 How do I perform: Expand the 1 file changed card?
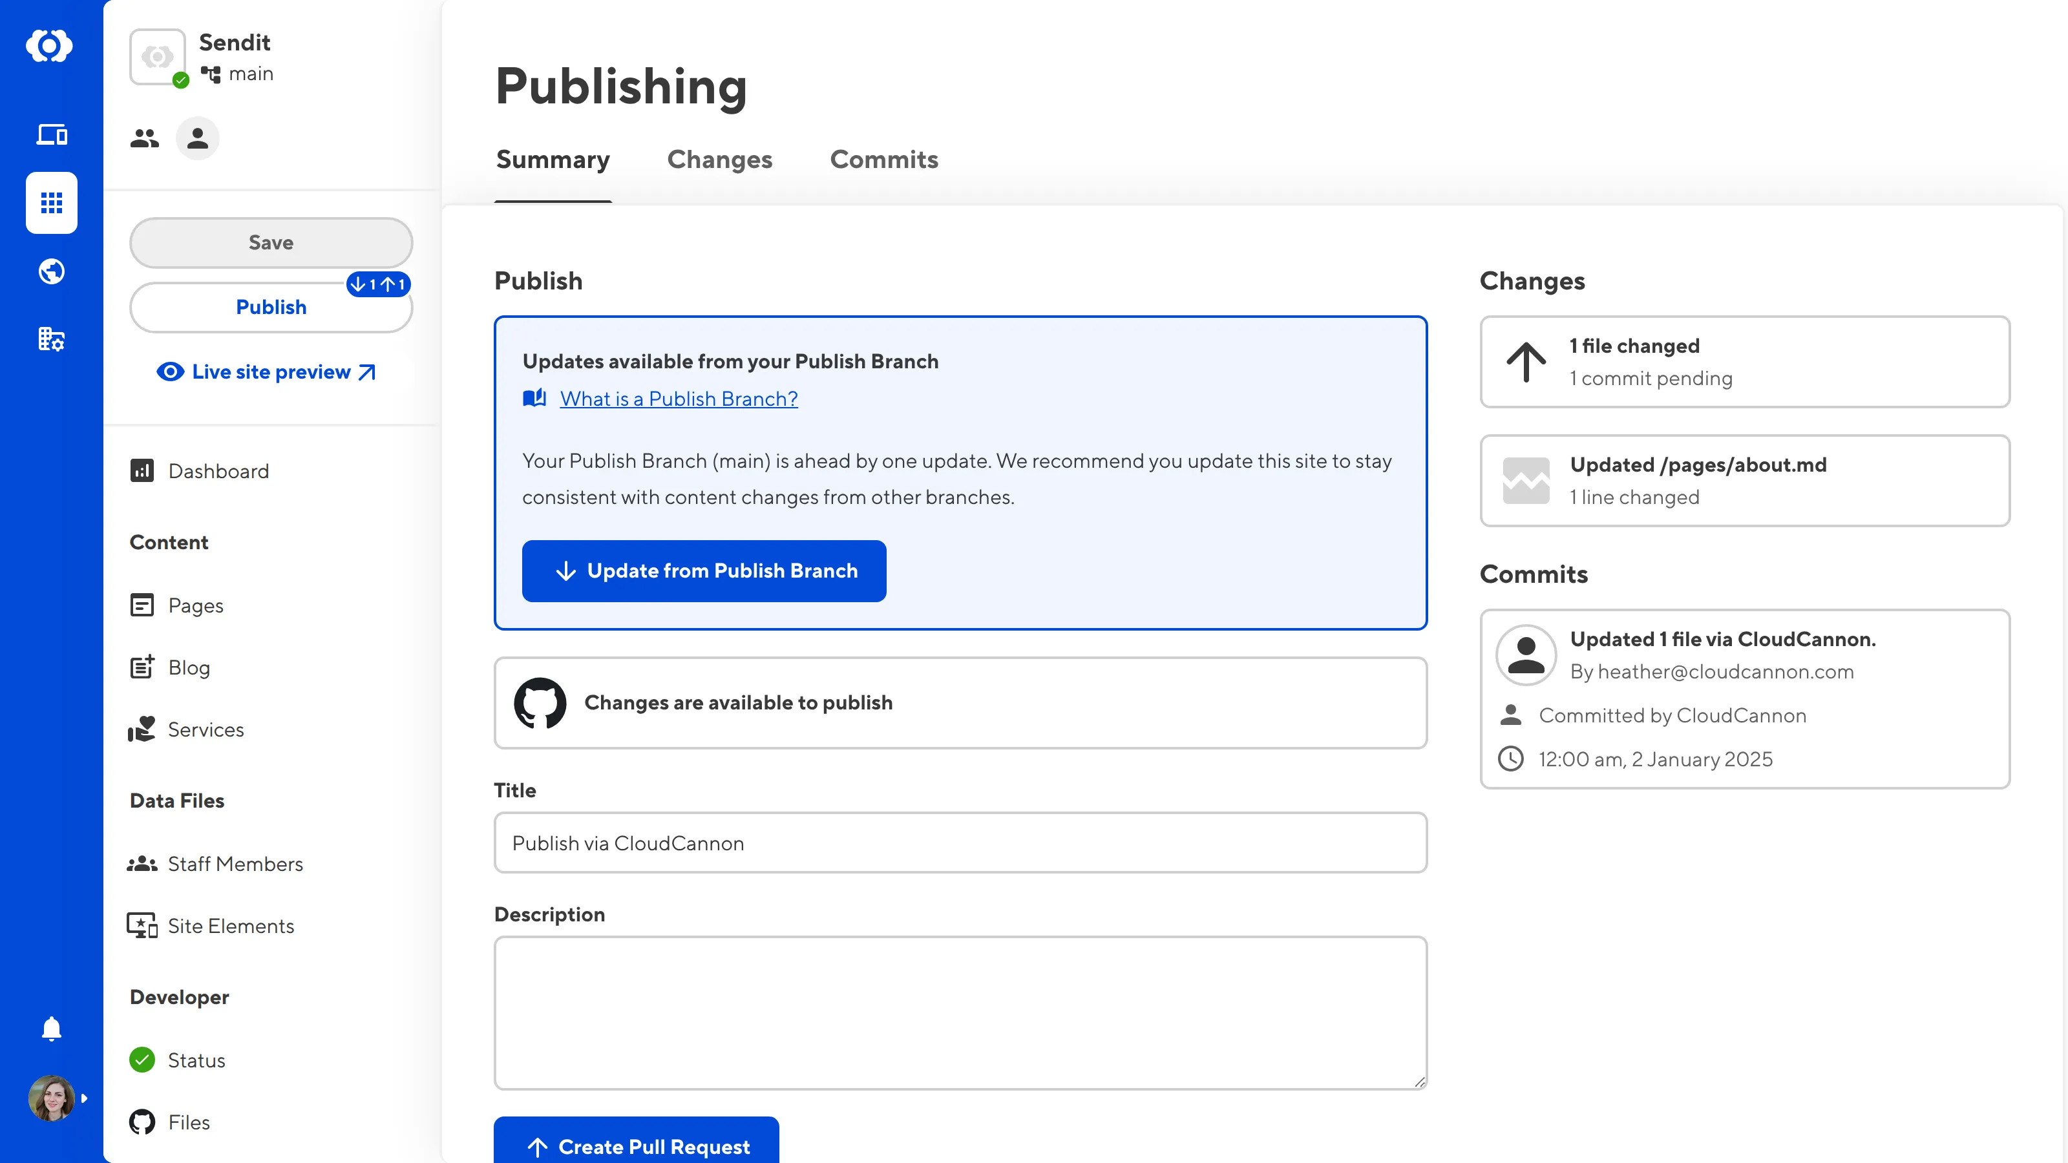pyautogui.click(x=1744, y=362)
